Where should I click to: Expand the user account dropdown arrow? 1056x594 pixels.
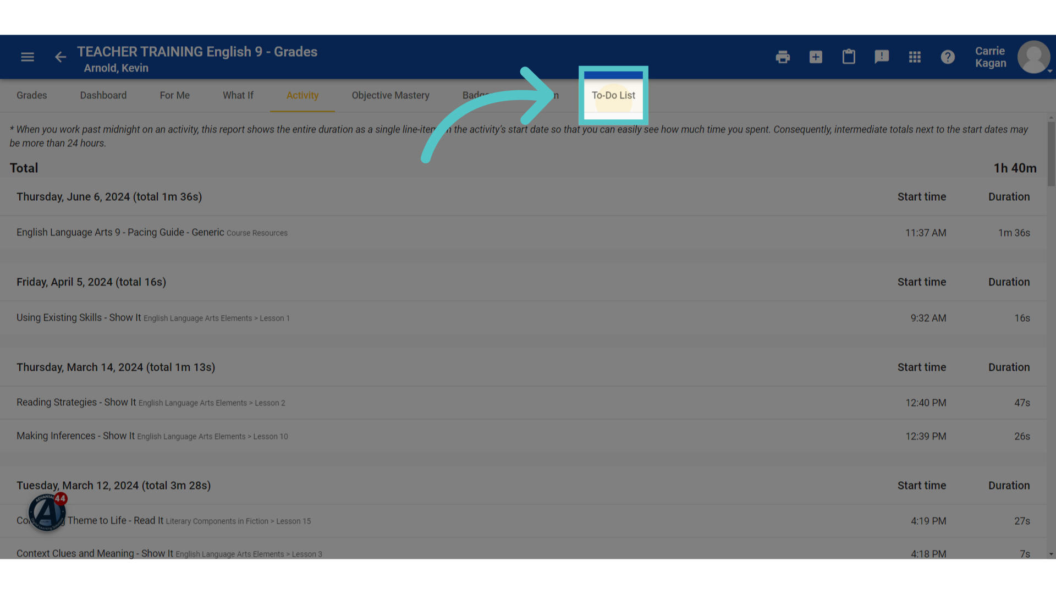[1050, 71]
